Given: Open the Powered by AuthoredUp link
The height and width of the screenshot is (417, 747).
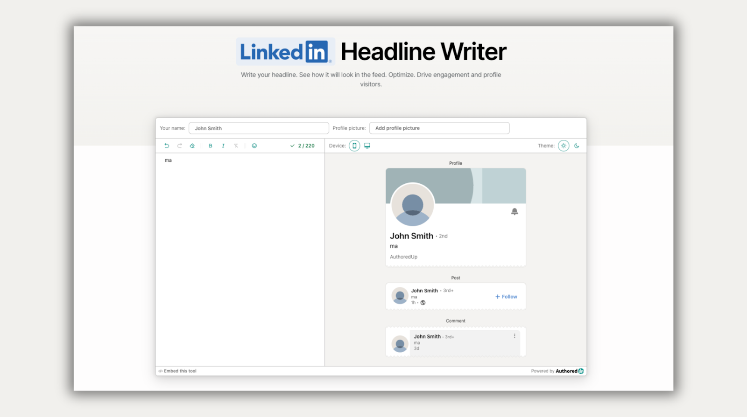Looking at the screenshot, I should coord(557,371).
